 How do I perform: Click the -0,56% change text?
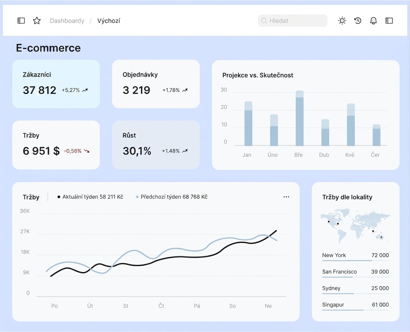tap(73, 151)
